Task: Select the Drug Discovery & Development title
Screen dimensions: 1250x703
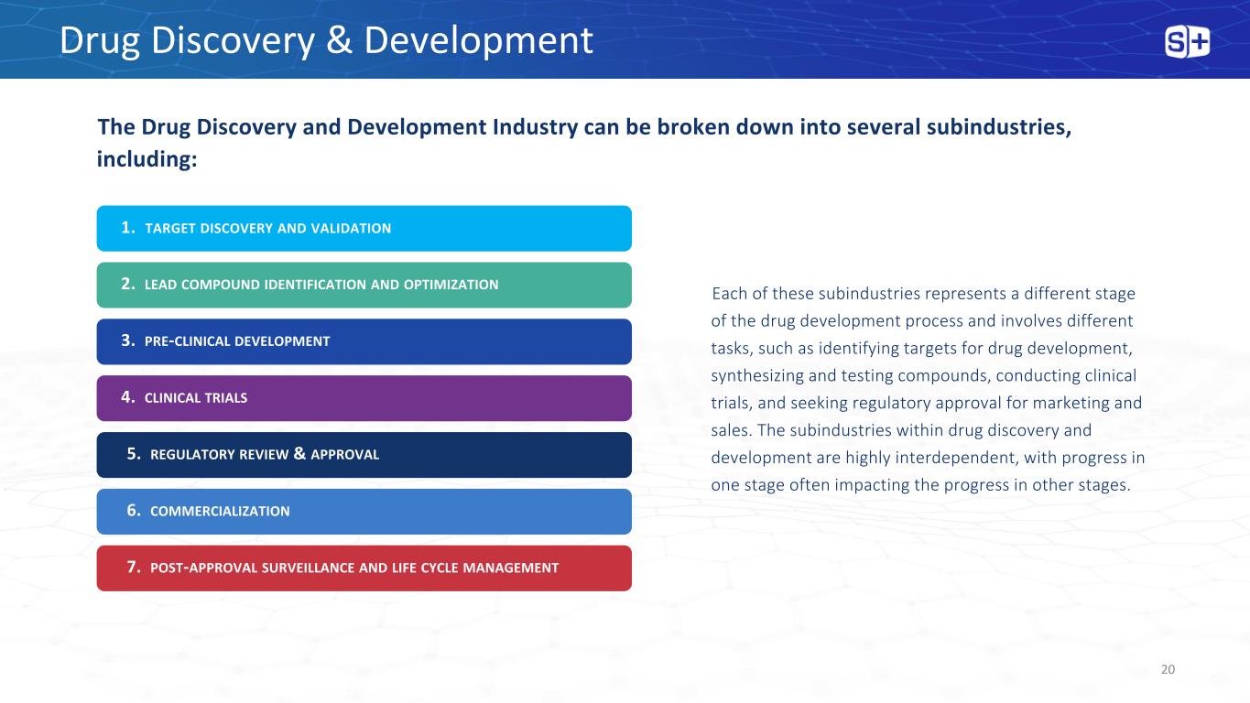Action: 326,40
